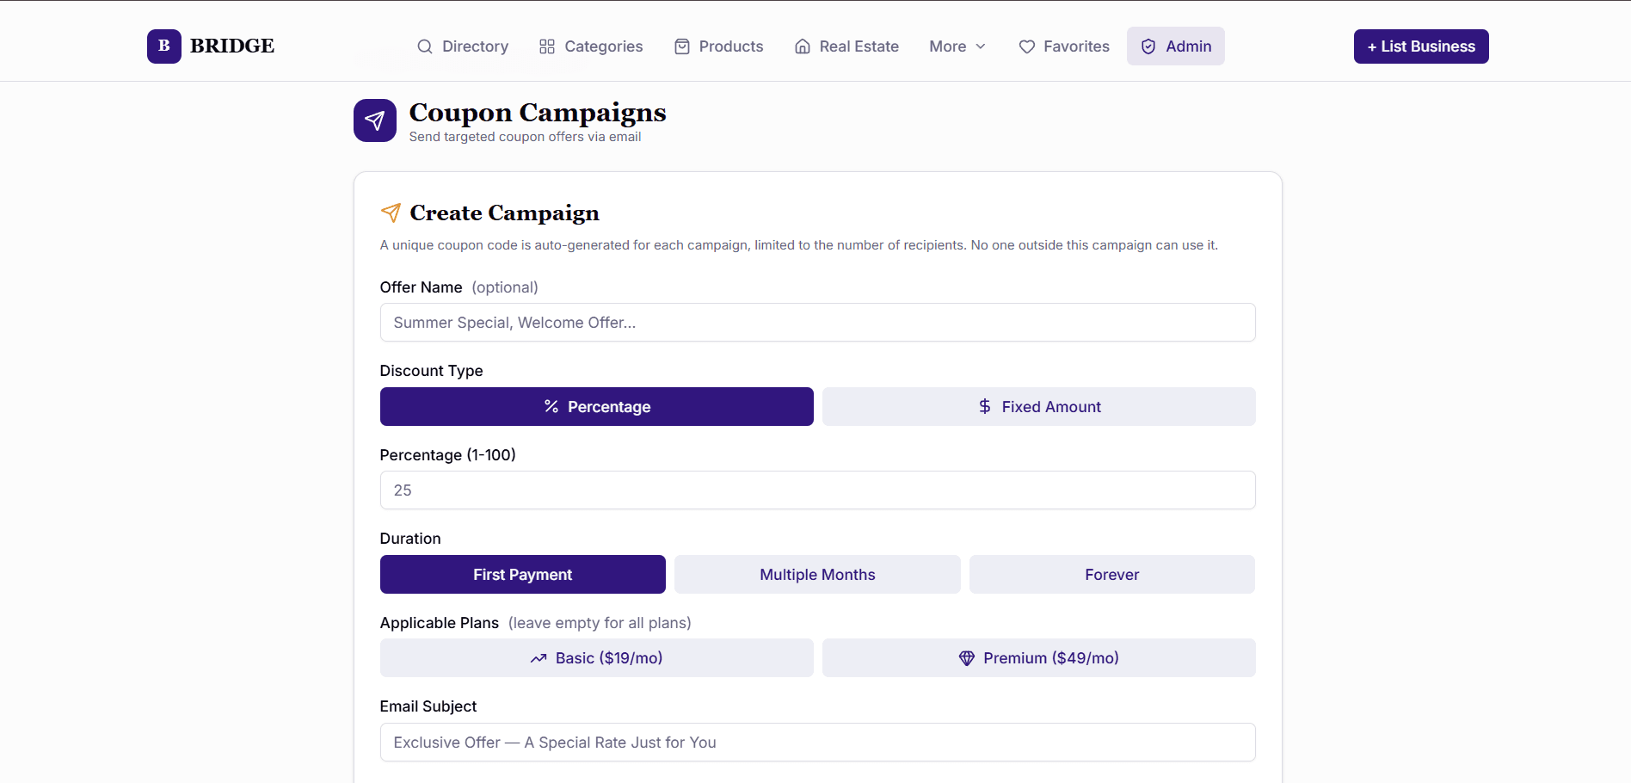1631x783 pixels.
Task: Toggle the Premium ($49/mo) plan
Action: pyautogui.click(x=1039, y=658)
